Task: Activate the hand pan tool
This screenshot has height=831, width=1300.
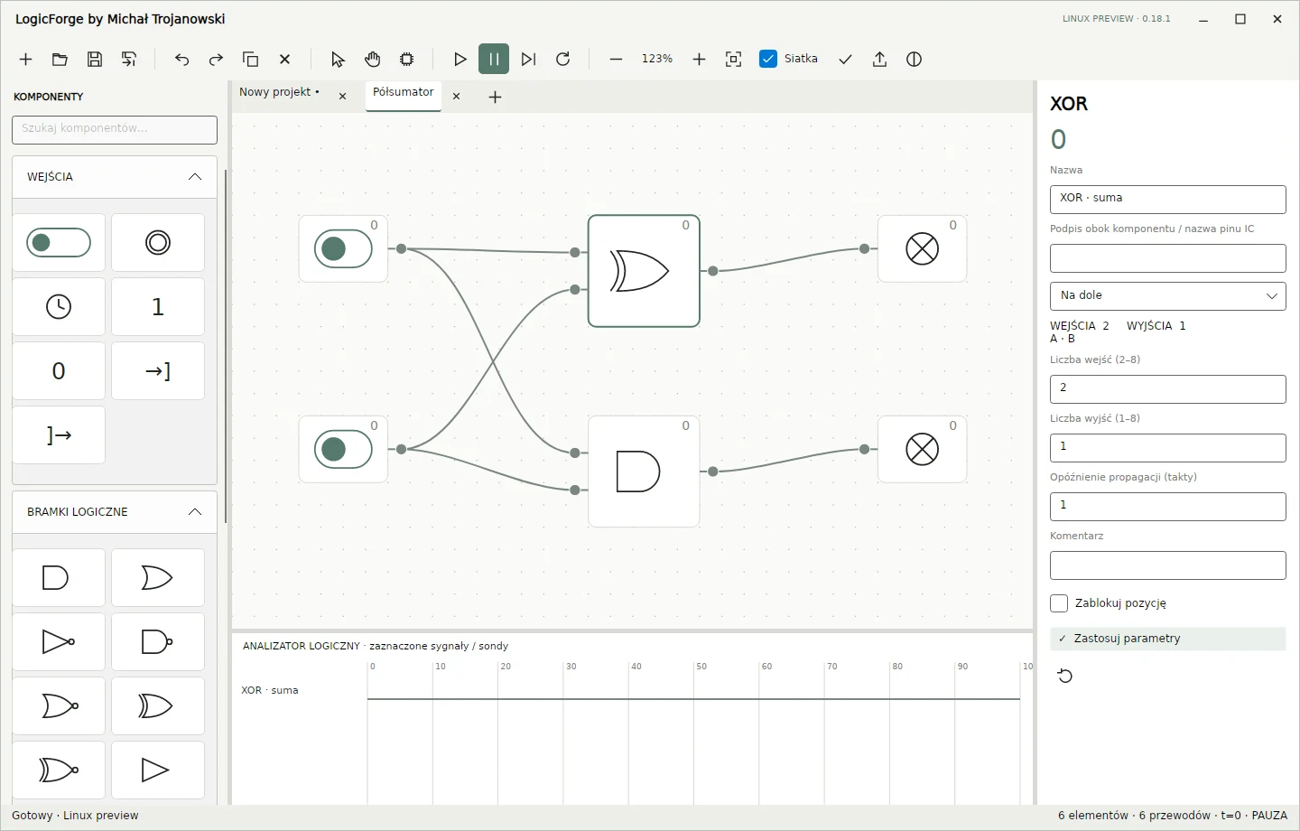Action: tap(373, 60)
